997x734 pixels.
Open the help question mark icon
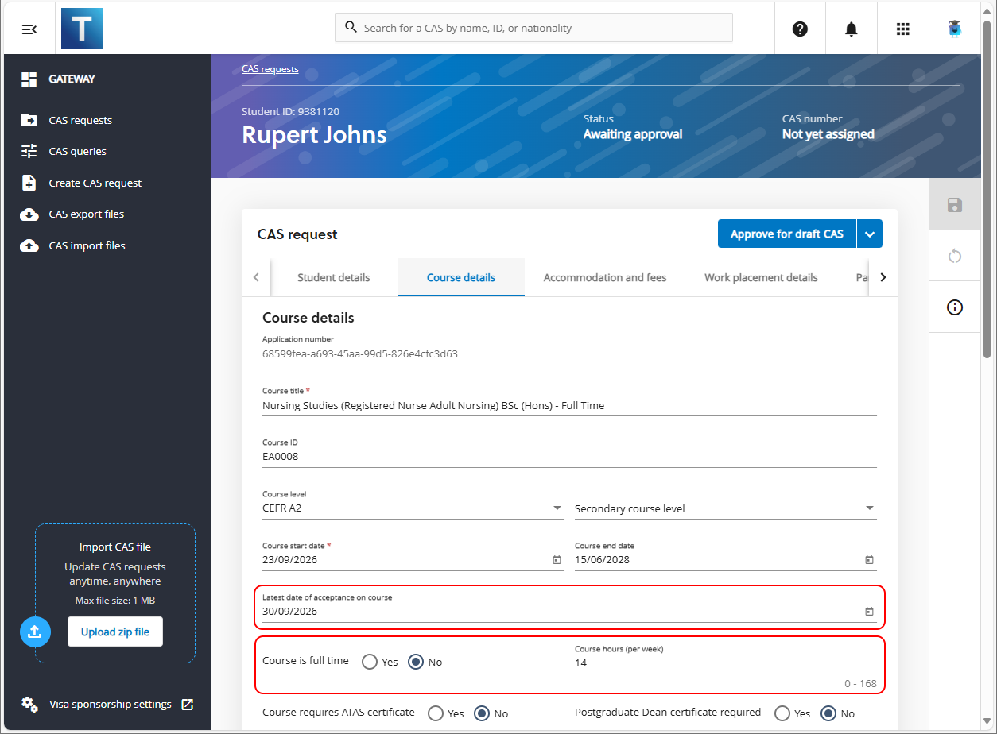pos(800,29)
